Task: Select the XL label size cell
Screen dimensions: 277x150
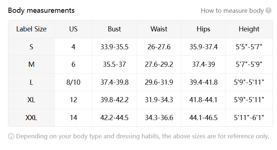Action: coord(31,100)
